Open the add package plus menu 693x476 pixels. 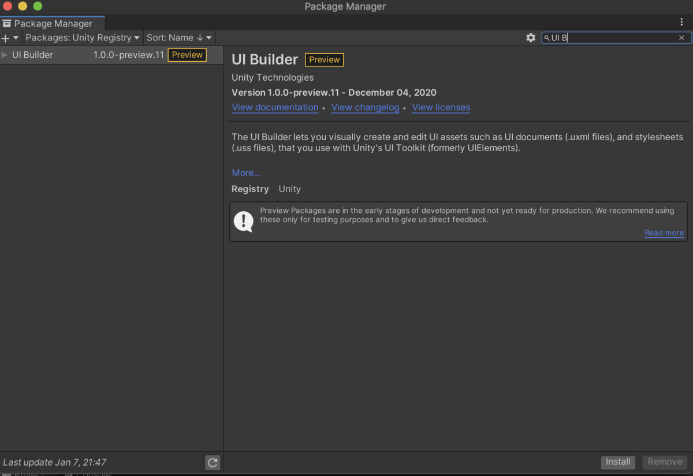coord(10,38)
